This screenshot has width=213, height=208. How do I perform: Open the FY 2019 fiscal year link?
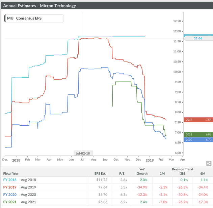[x=10, y=187]
